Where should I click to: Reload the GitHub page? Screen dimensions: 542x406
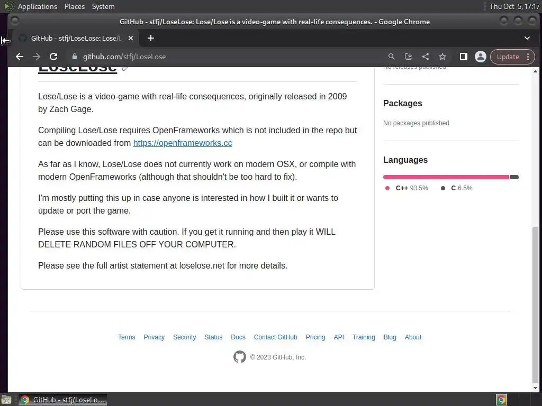pyautogui.click(x=53, y=57)
